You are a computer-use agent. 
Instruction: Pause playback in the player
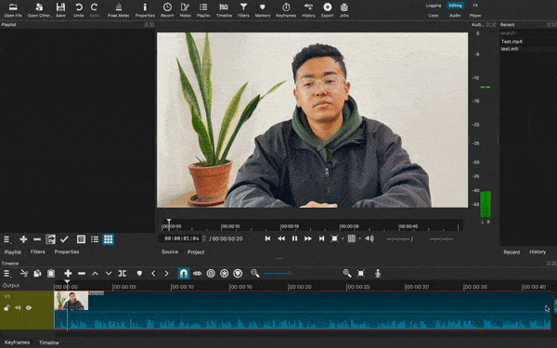pos(294,238)
